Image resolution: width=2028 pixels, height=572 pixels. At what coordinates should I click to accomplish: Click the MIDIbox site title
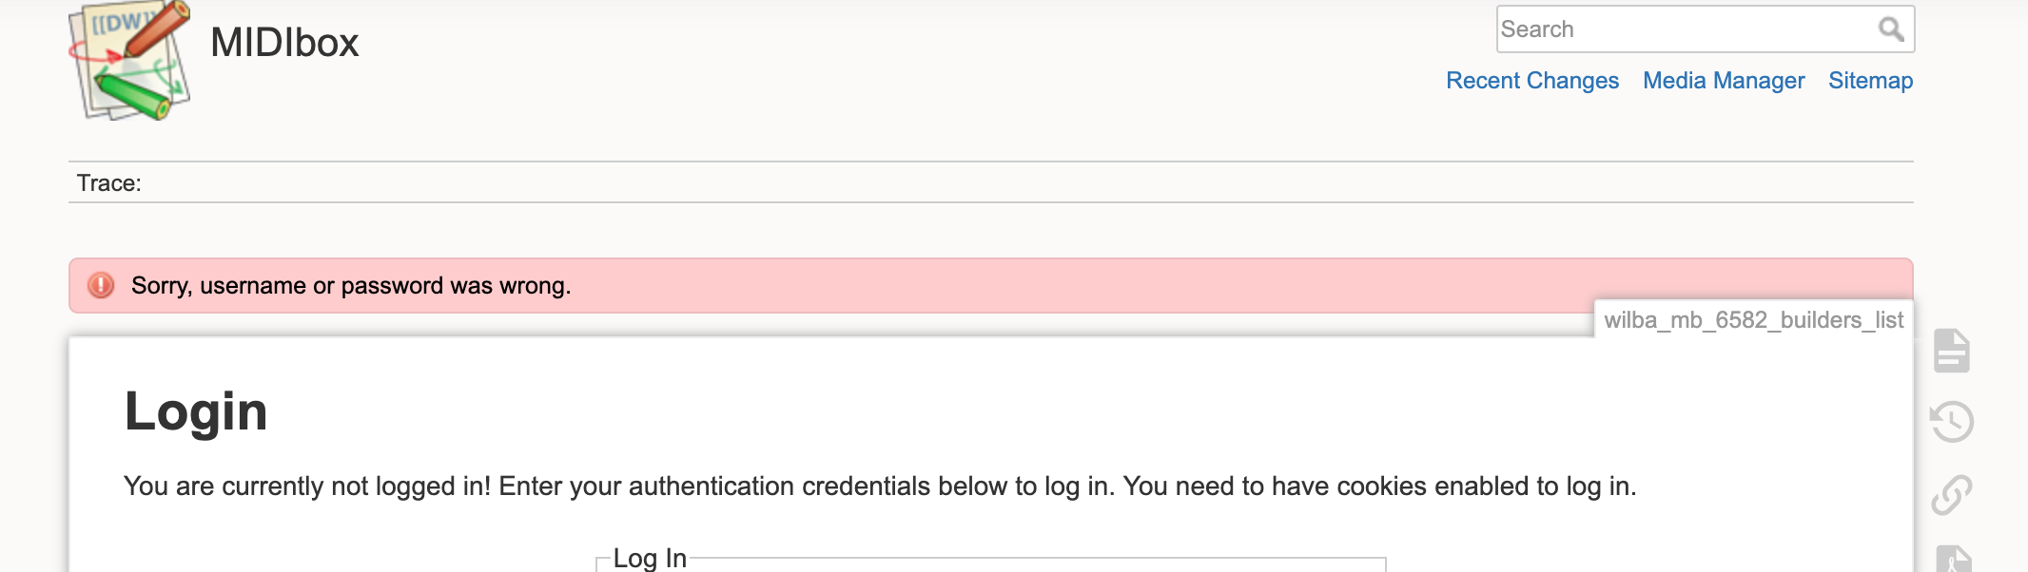(284, 43)
